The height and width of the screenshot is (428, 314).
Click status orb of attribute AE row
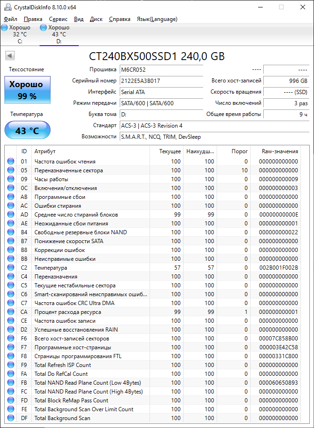[11, 223]
